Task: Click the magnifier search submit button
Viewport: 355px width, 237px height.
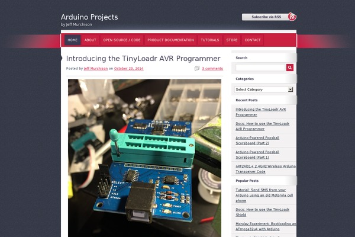Action: coord(290,68)
